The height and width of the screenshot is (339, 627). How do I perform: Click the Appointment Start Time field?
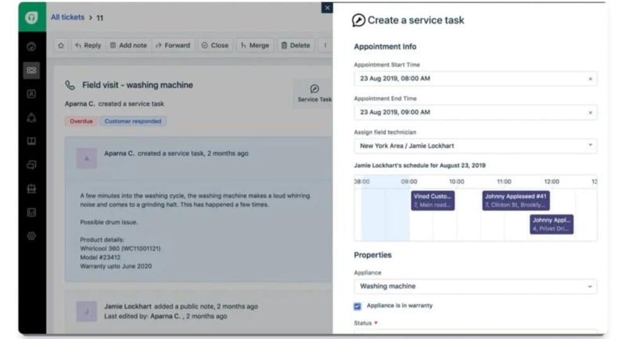click(x=475, y=79)
